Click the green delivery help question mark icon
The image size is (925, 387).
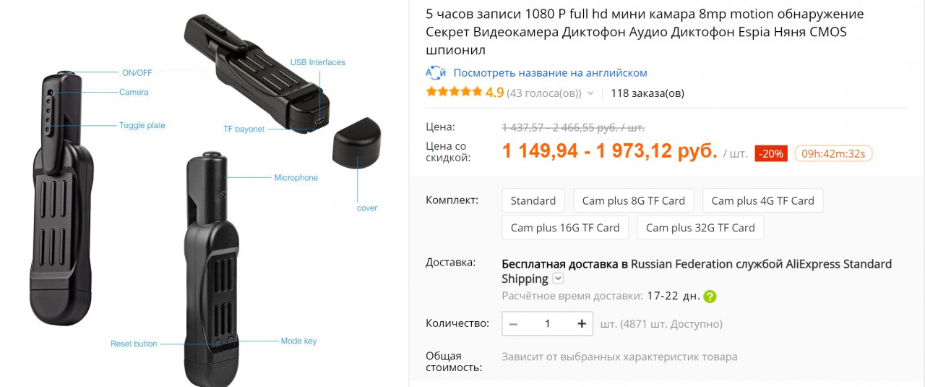click(710, 296)
